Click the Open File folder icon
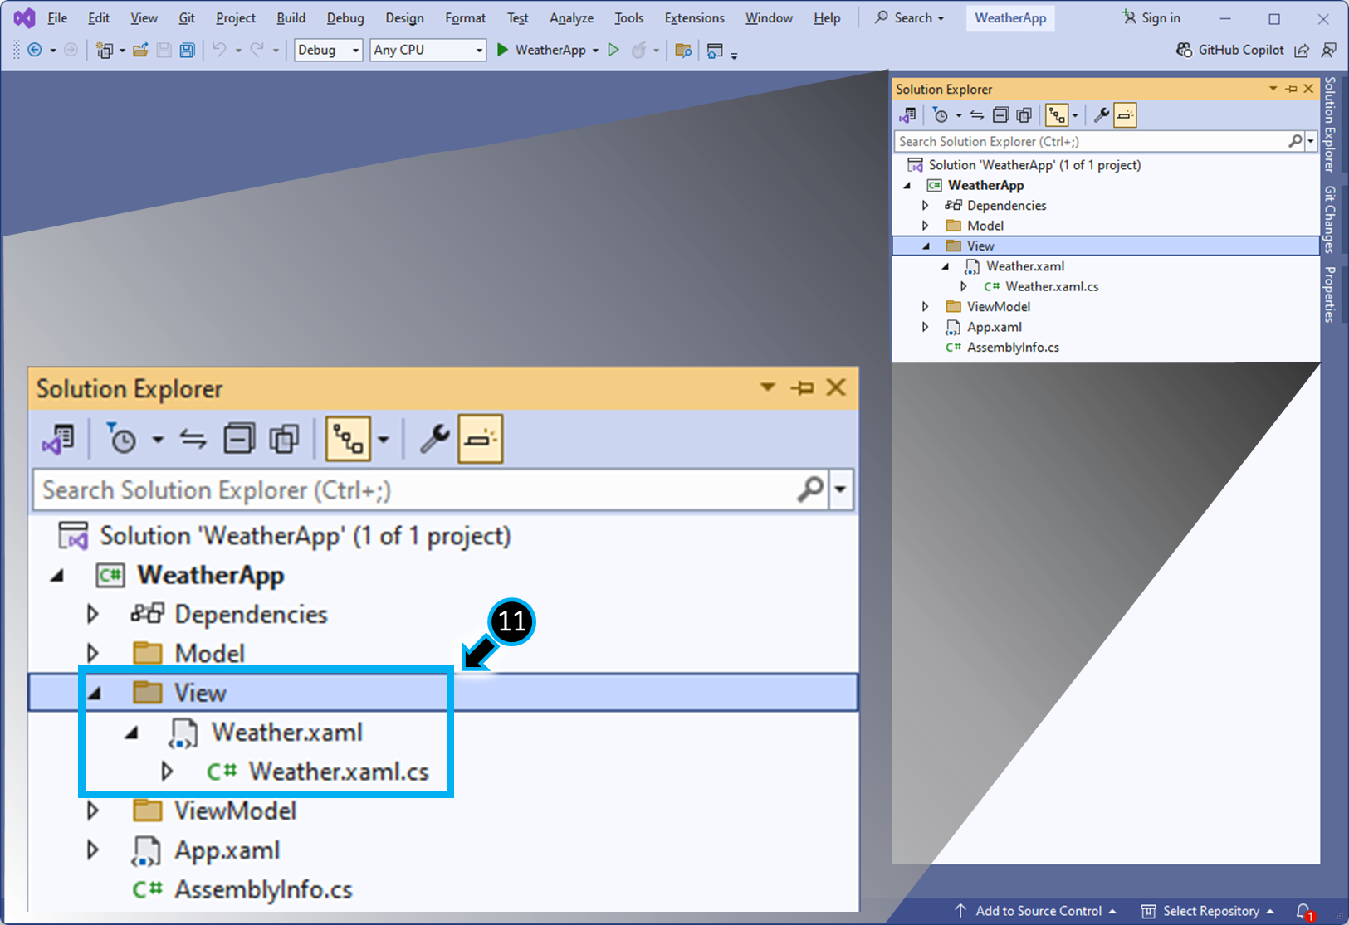Screen dimensions: 1349x925 point(140,50)
